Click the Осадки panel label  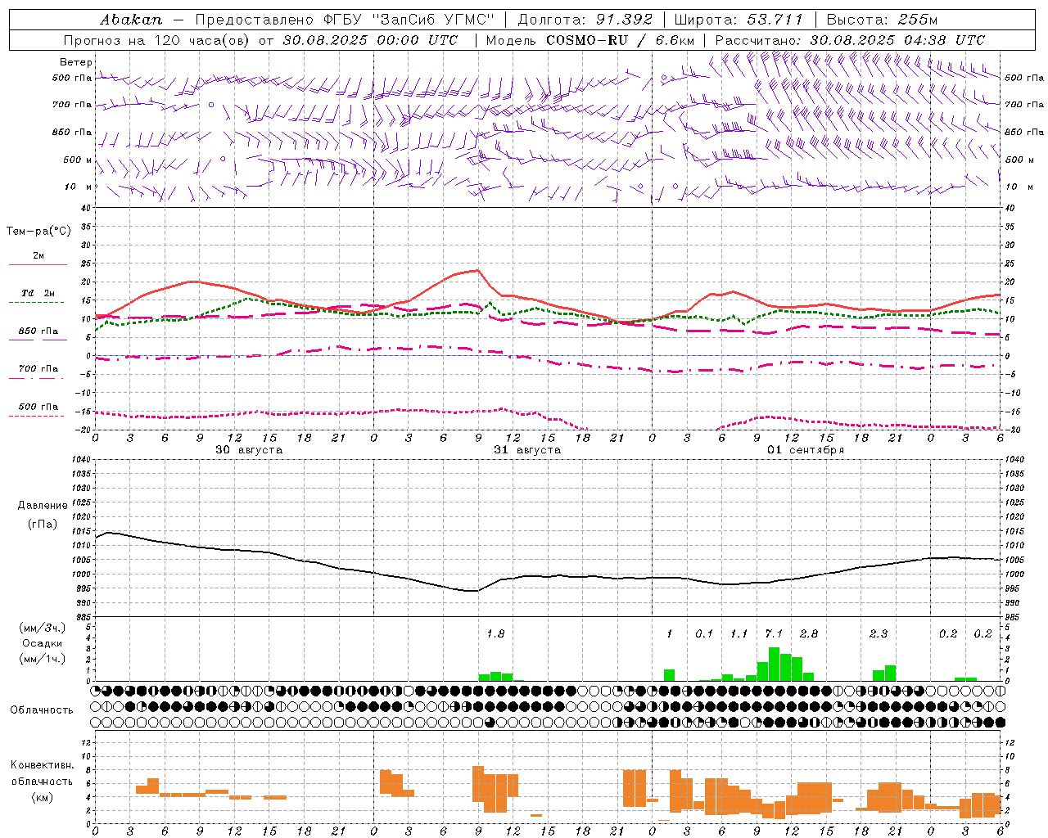click(41, 643)
